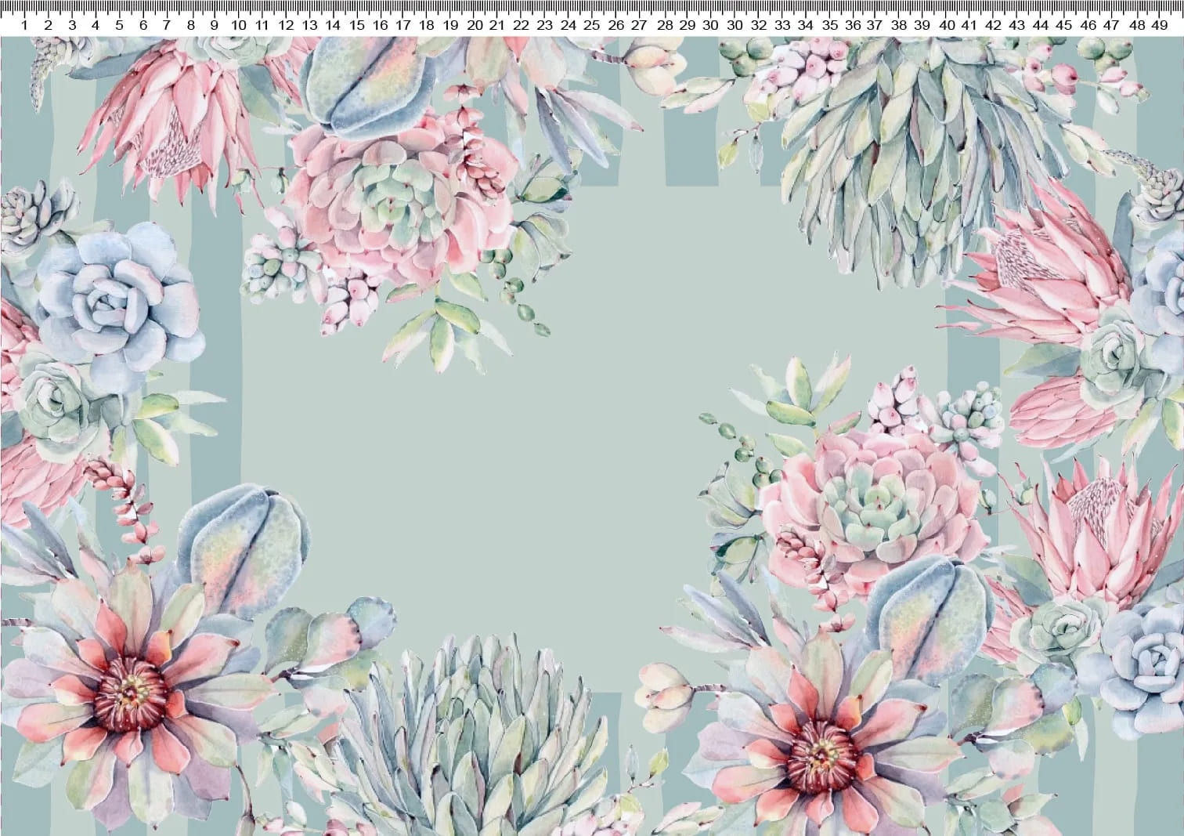Select the ruler mark labeled 5
This screenshot has height=836, width=1184.
(119, 25)
